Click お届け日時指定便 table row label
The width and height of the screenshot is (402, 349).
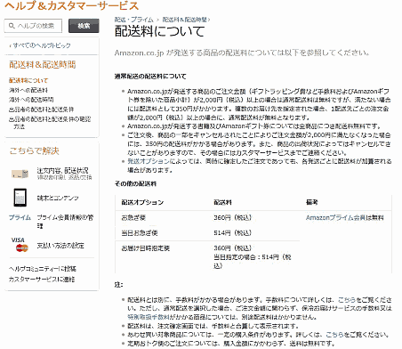click(145, 248)
